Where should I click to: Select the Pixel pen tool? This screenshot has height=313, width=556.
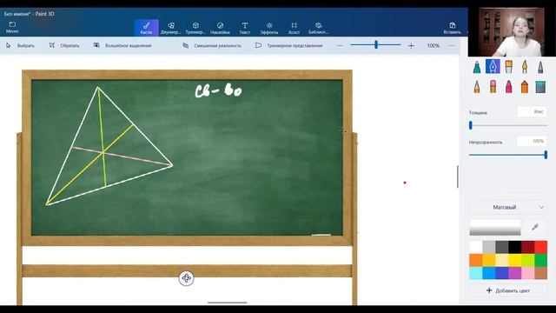(540, 67)
